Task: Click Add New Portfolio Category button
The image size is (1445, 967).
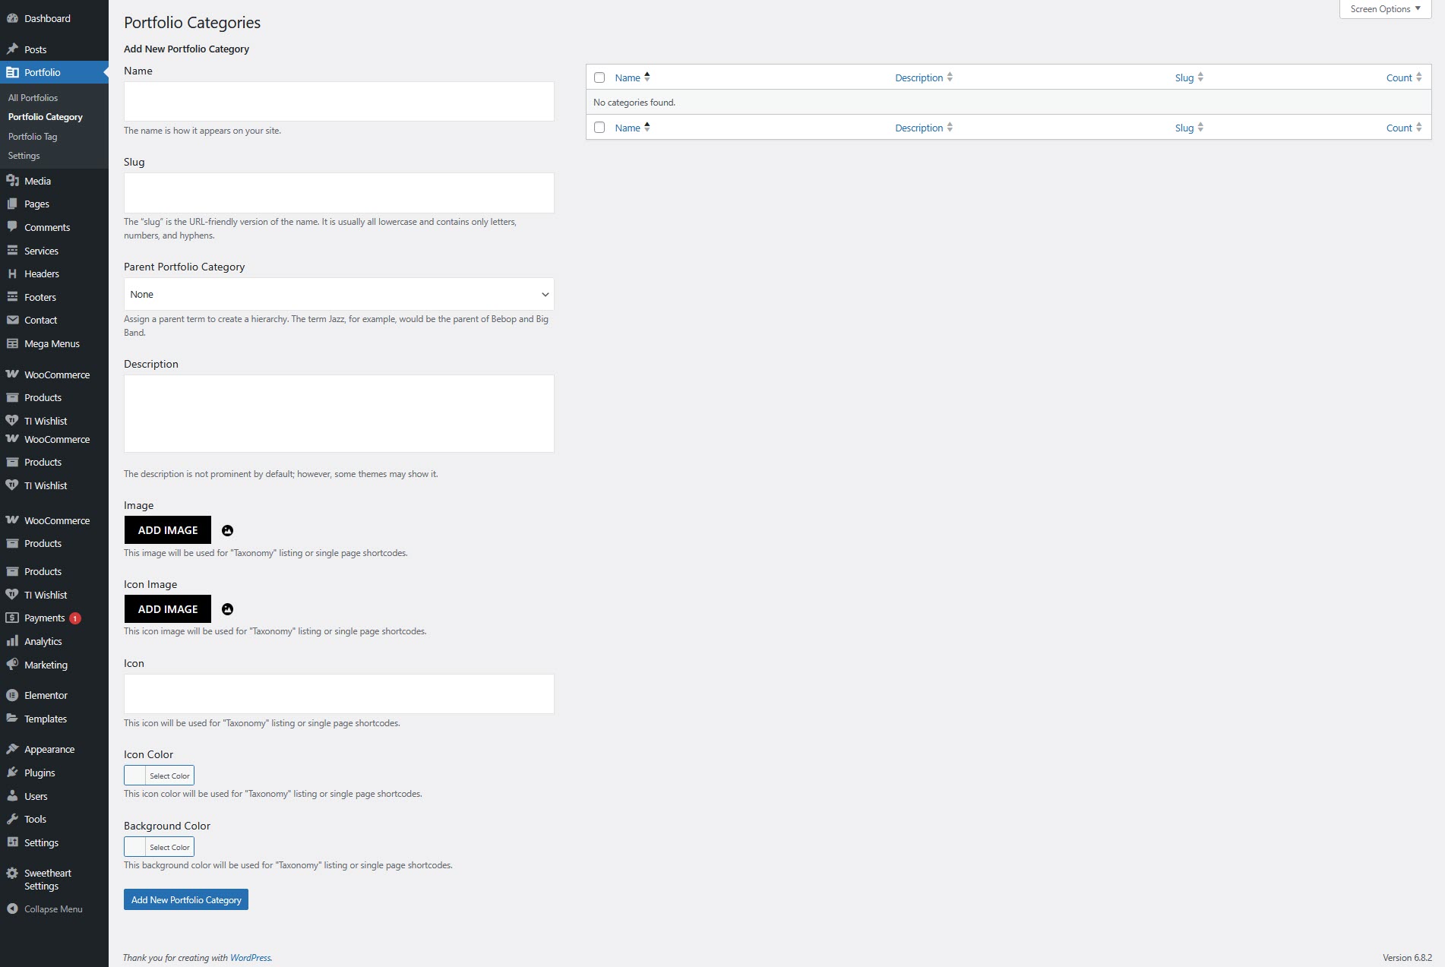Action: [186, 899]
